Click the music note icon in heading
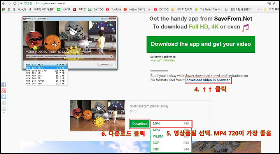The image size is (280, 154). click(245, 28)
